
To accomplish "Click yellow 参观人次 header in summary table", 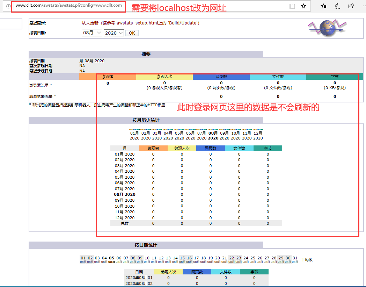I will pos(164,77).
